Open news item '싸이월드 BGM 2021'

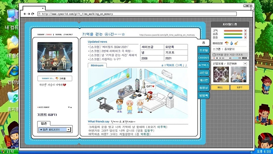click(109, 47)
